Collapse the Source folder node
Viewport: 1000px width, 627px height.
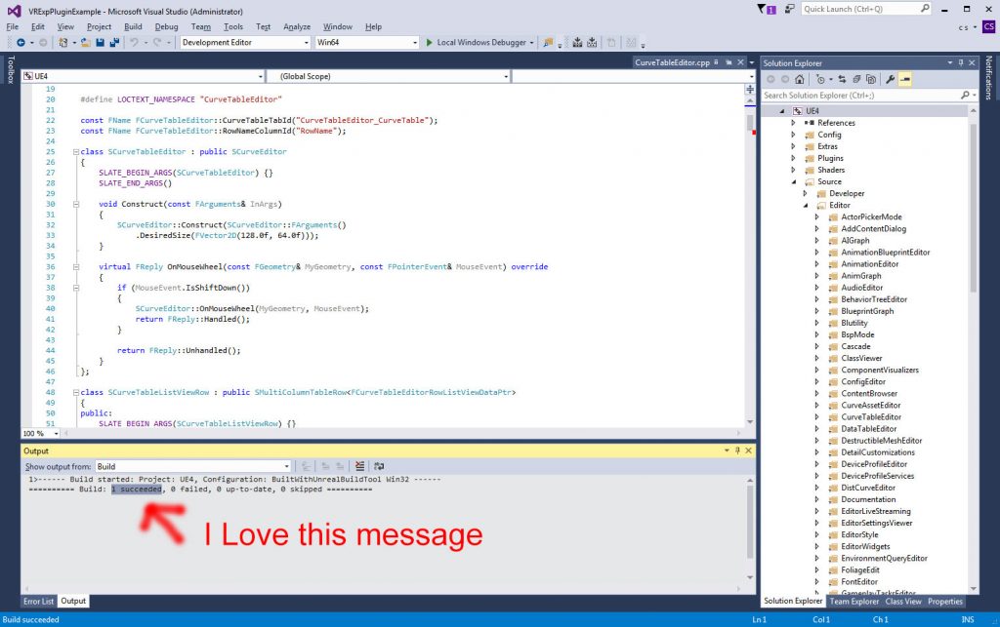(x=794, y=182)
